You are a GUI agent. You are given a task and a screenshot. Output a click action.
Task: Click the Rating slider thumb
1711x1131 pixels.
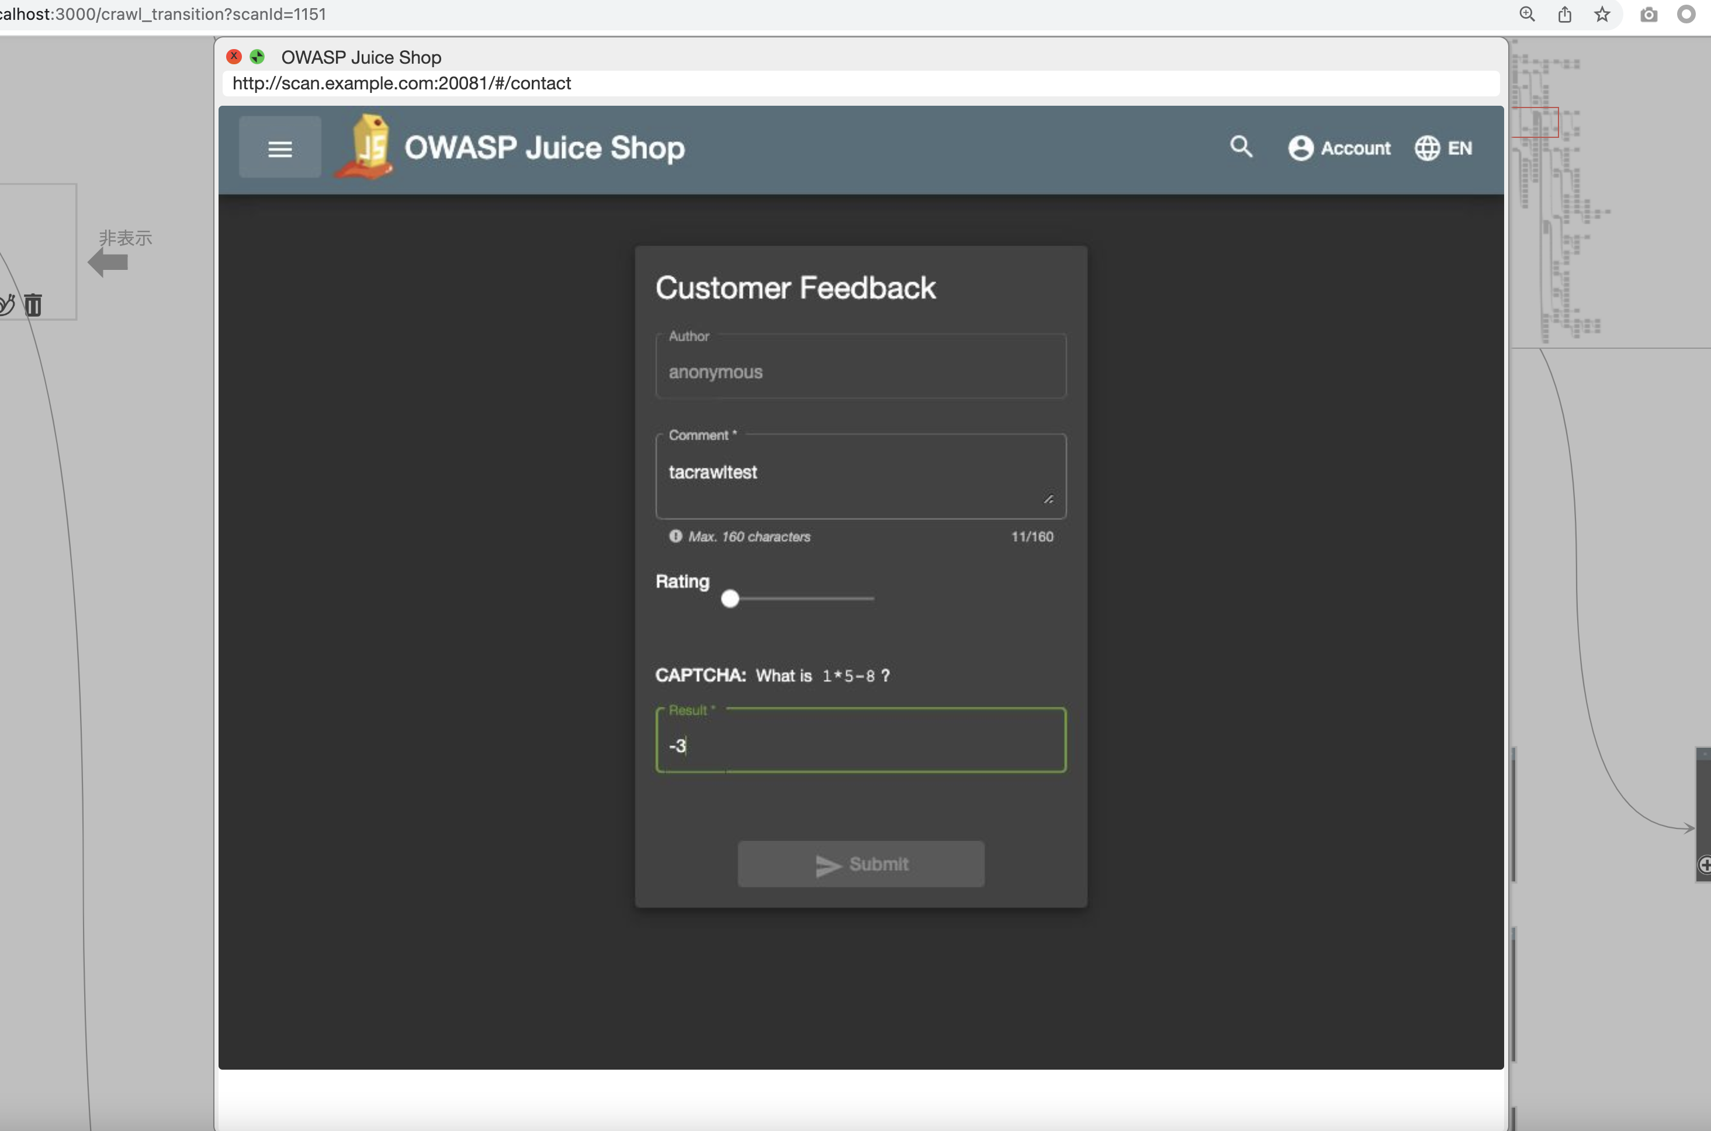click(730, 599)
